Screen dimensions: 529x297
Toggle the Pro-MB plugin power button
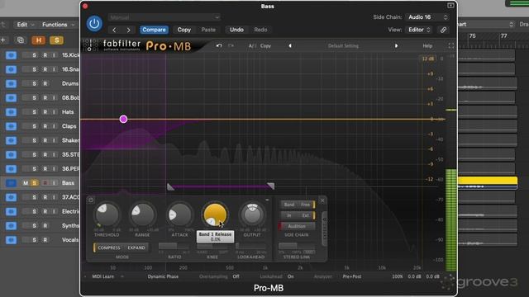click(x=94, y=24)
